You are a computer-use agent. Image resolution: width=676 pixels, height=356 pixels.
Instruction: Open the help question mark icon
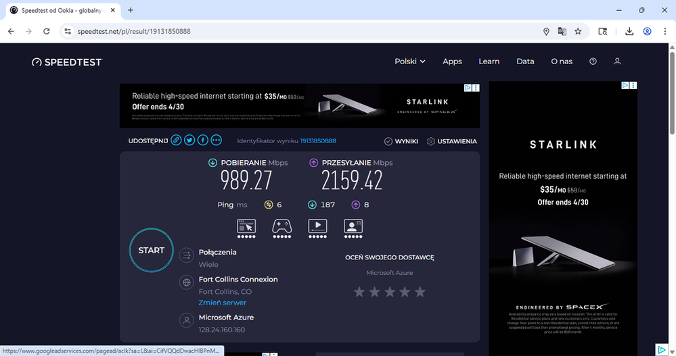click(x=593, y=61)
